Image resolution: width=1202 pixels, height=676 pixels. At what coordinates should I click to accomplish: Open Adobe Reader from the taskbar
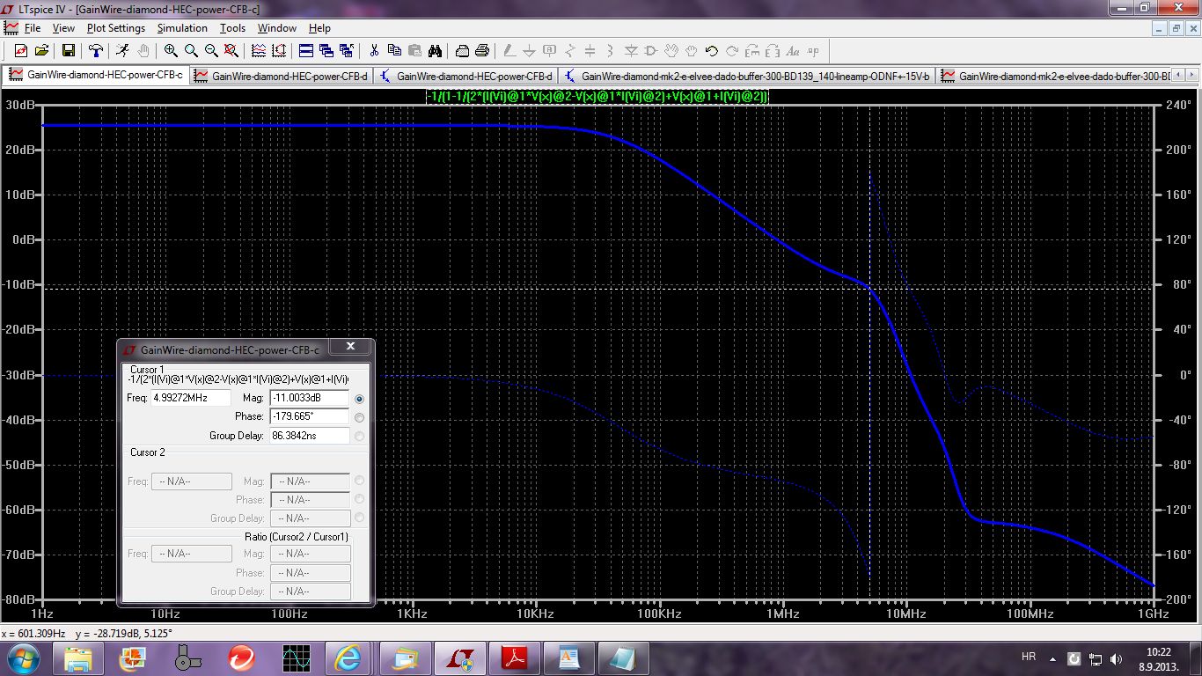[x=513, y=658]
